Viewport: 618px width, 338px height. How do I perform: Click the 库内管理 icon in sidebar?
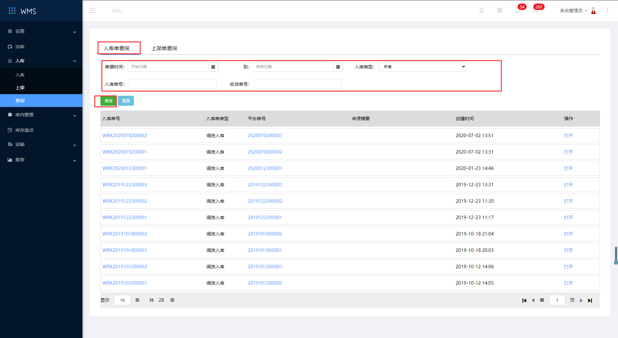pos(10,115)
